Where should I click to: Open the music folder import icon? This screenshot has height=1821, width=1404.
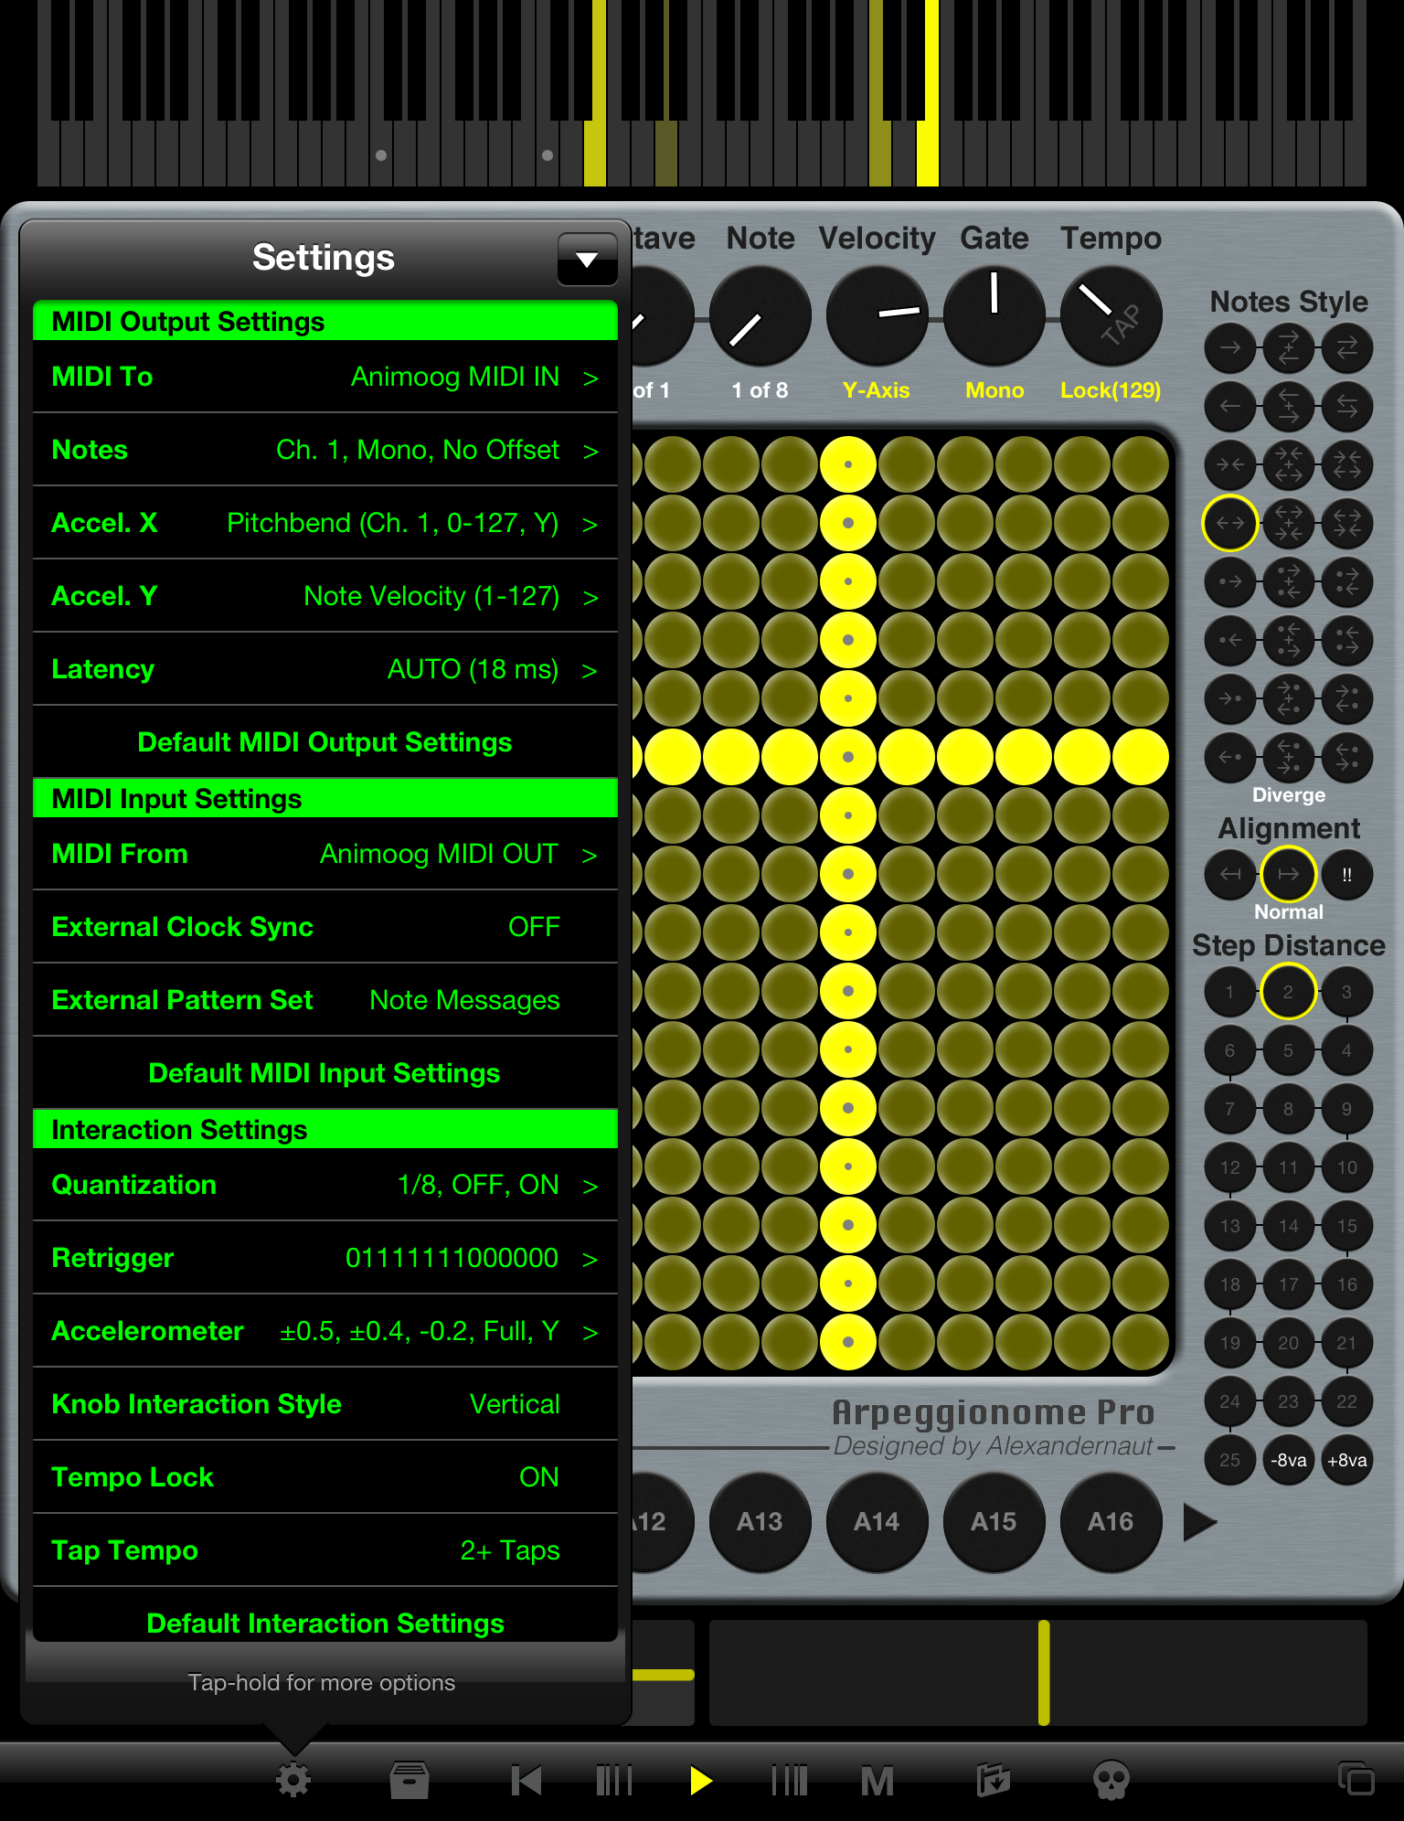point(993,1780)
